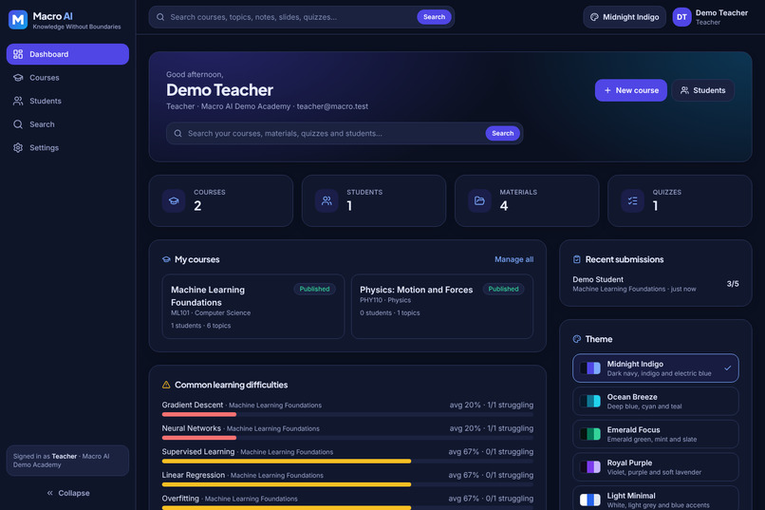Screen dimensions: 765x510
Task: Click the Neural Networks progress bar
Action: 347,438
